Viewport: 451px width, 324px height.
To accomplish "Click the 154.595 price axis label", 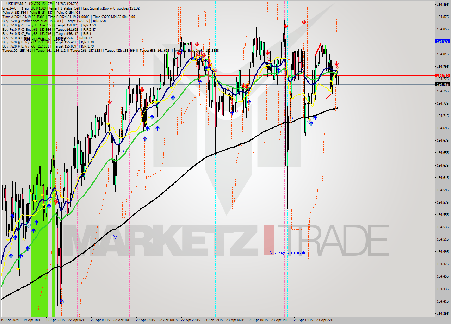I will (443, 190).
